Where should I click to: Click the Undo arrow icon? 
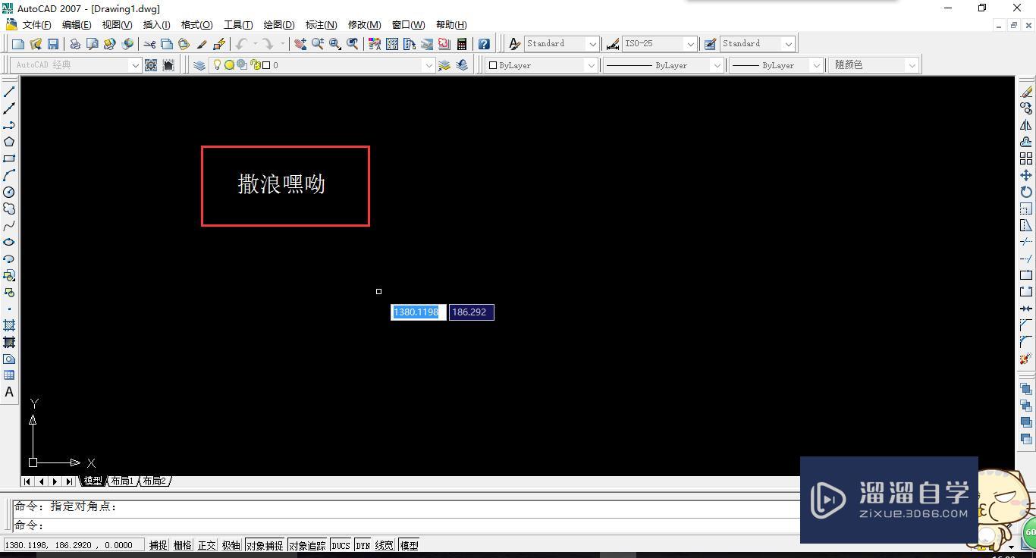241,44
